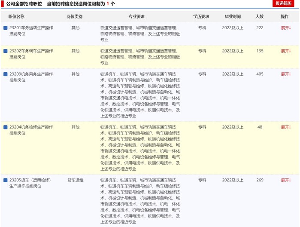Tick checkbox for 23201车务运转 position
Image resolution: width=300 pixels, height=227 pixels.
click(6, 28)
